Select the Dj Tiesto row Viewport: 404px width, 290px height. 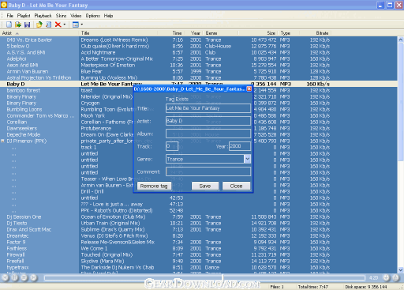pos(199,224)
